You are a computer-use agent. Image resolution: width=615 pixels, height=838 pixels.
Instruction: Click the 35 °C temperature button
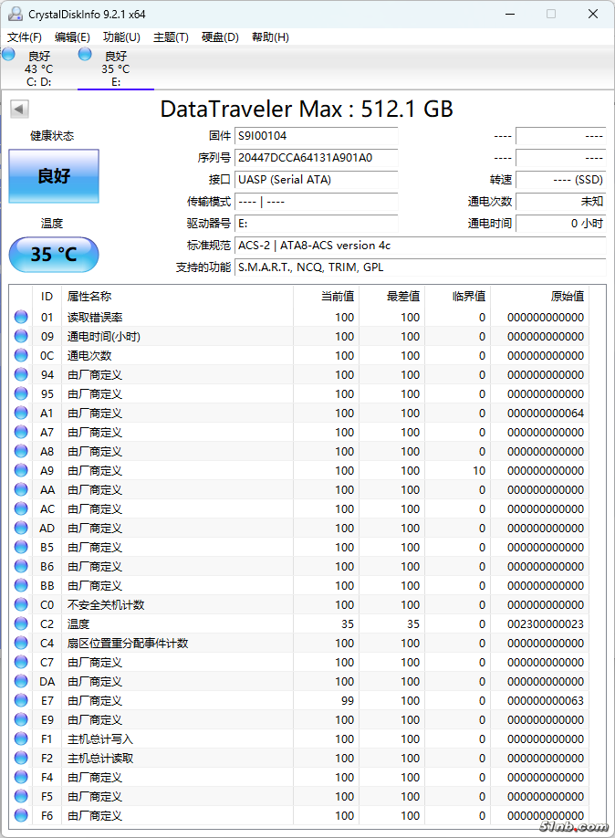coord(54,255)
